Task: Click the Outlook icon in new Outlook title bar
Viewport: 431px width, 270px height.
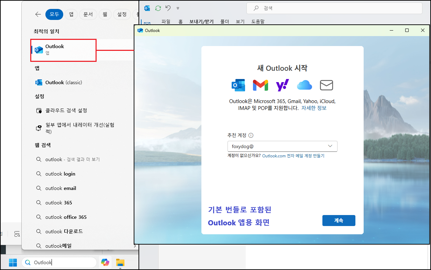Action: [x=140, y=30]
